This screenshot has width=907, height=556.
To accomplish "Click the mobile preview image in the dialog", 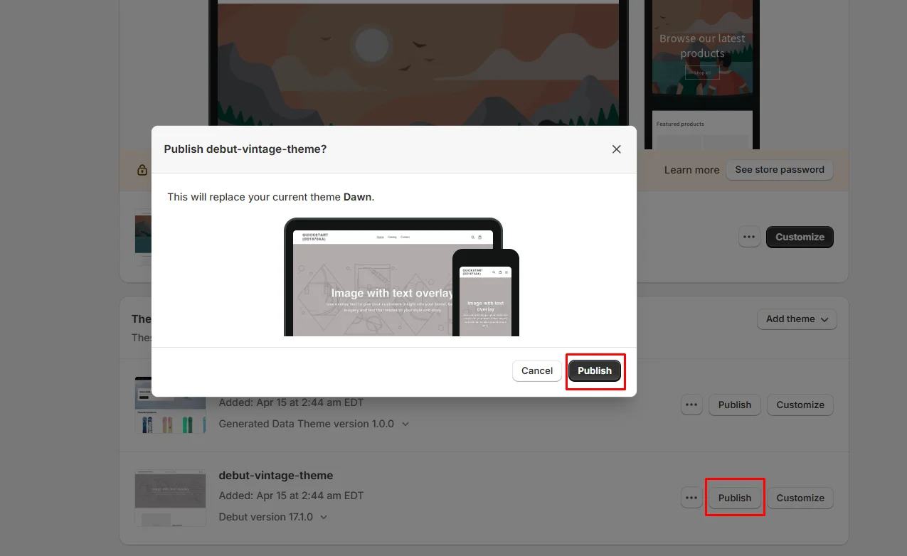I will click(486, 295).
